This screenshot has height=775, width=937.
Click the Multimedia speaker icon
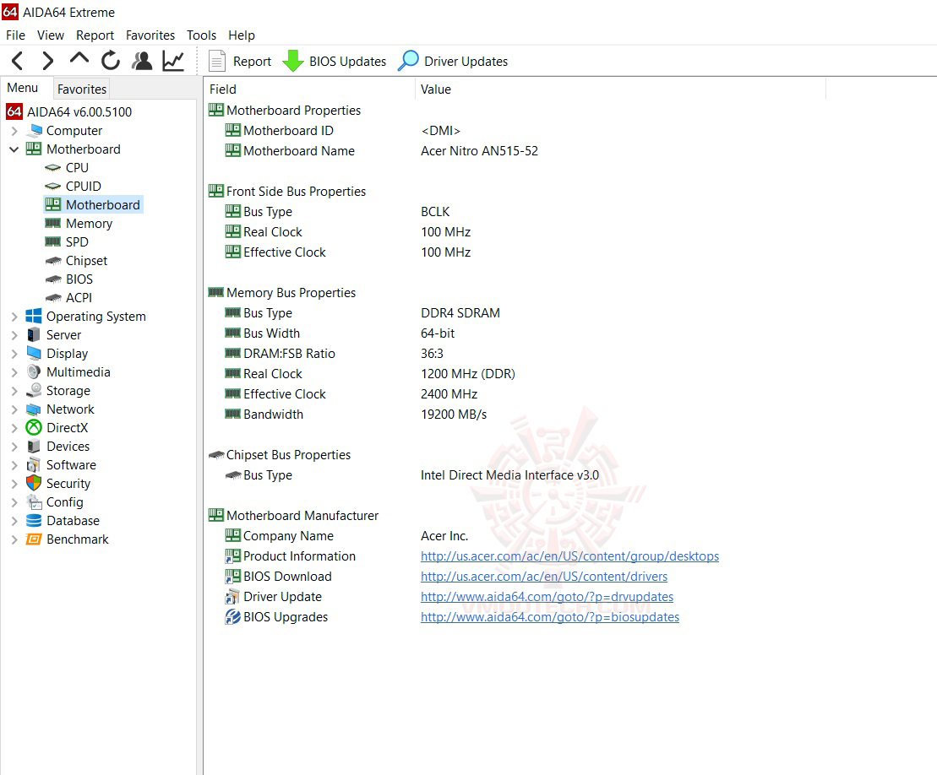point(34,372)
